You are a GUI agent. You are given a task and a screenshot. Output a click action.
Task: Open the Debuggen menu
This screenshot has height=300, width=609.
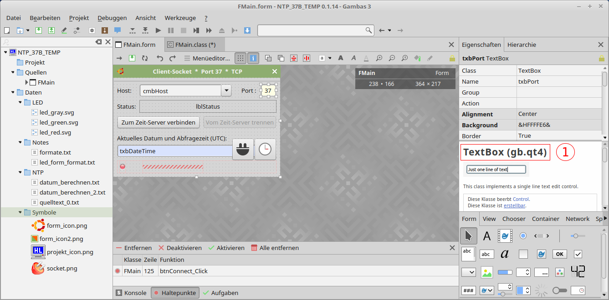click(x=112, y=18)
